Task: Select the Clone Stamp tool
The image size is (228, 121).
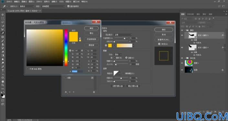Action: point(3,44)
